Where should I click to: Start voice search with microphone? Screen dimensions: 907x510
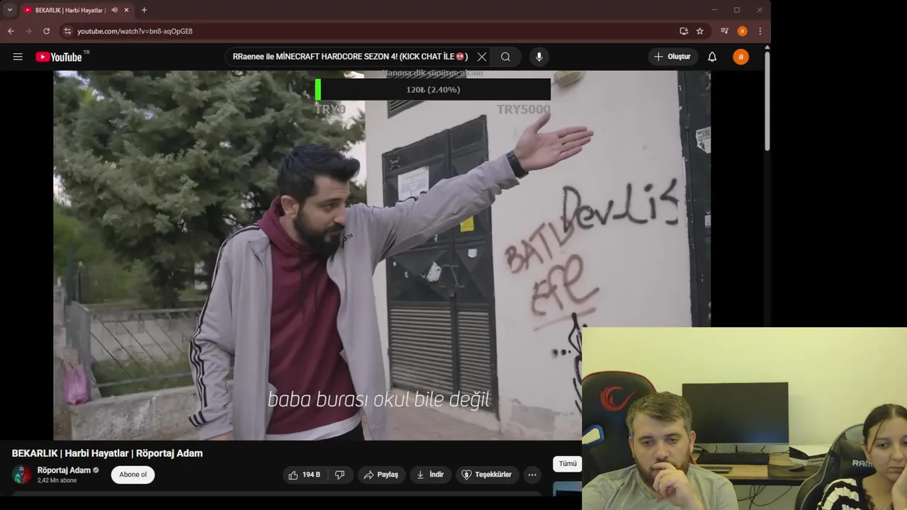coord(539,57)
